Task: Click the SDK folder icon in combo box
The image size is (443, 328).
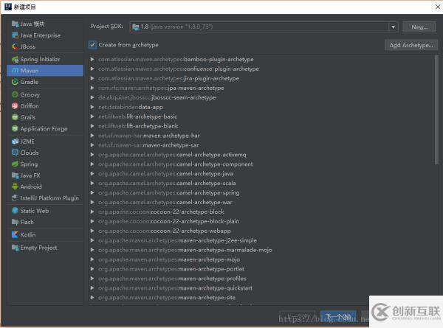Action: 136,27
